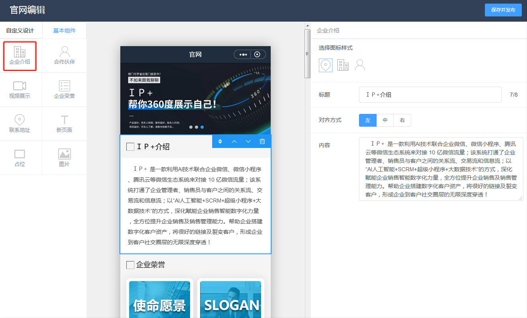Delete the selected section with trash icon
This screenshot has width=527, height=318.
tap(262, 141)
